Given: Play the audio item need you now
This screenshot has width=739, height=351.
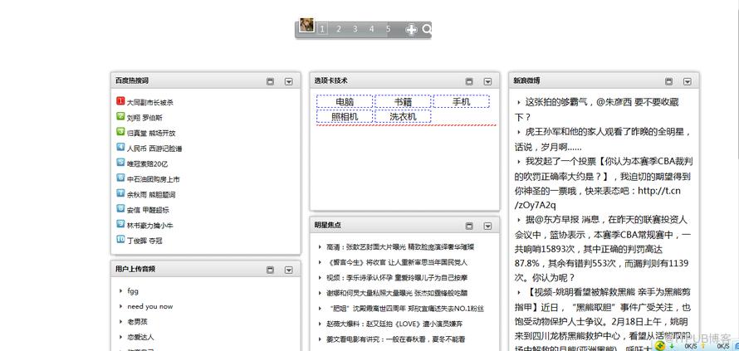Looking at the screenshot, I should tap(149, 306).
